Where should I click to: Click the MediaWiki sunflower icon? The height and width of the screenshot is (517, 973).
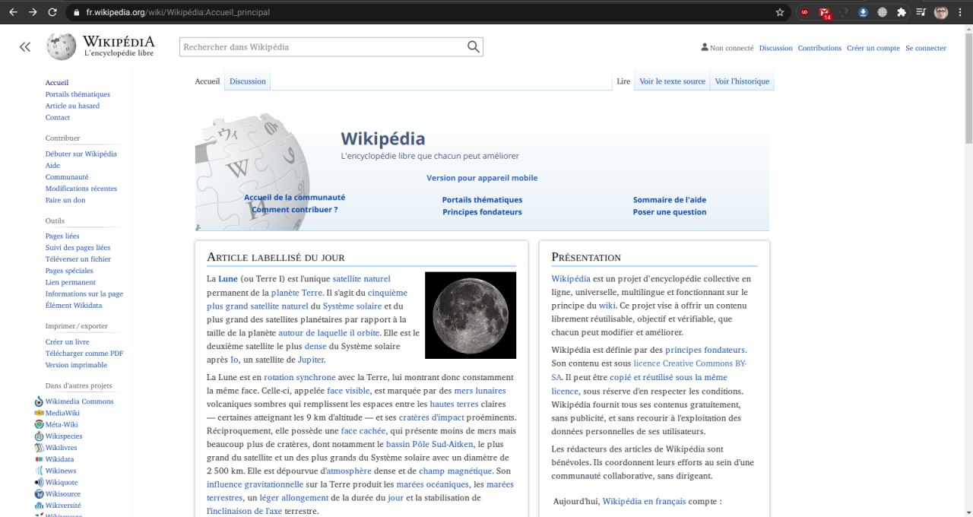pyautogui.click(x=39, y=413)
